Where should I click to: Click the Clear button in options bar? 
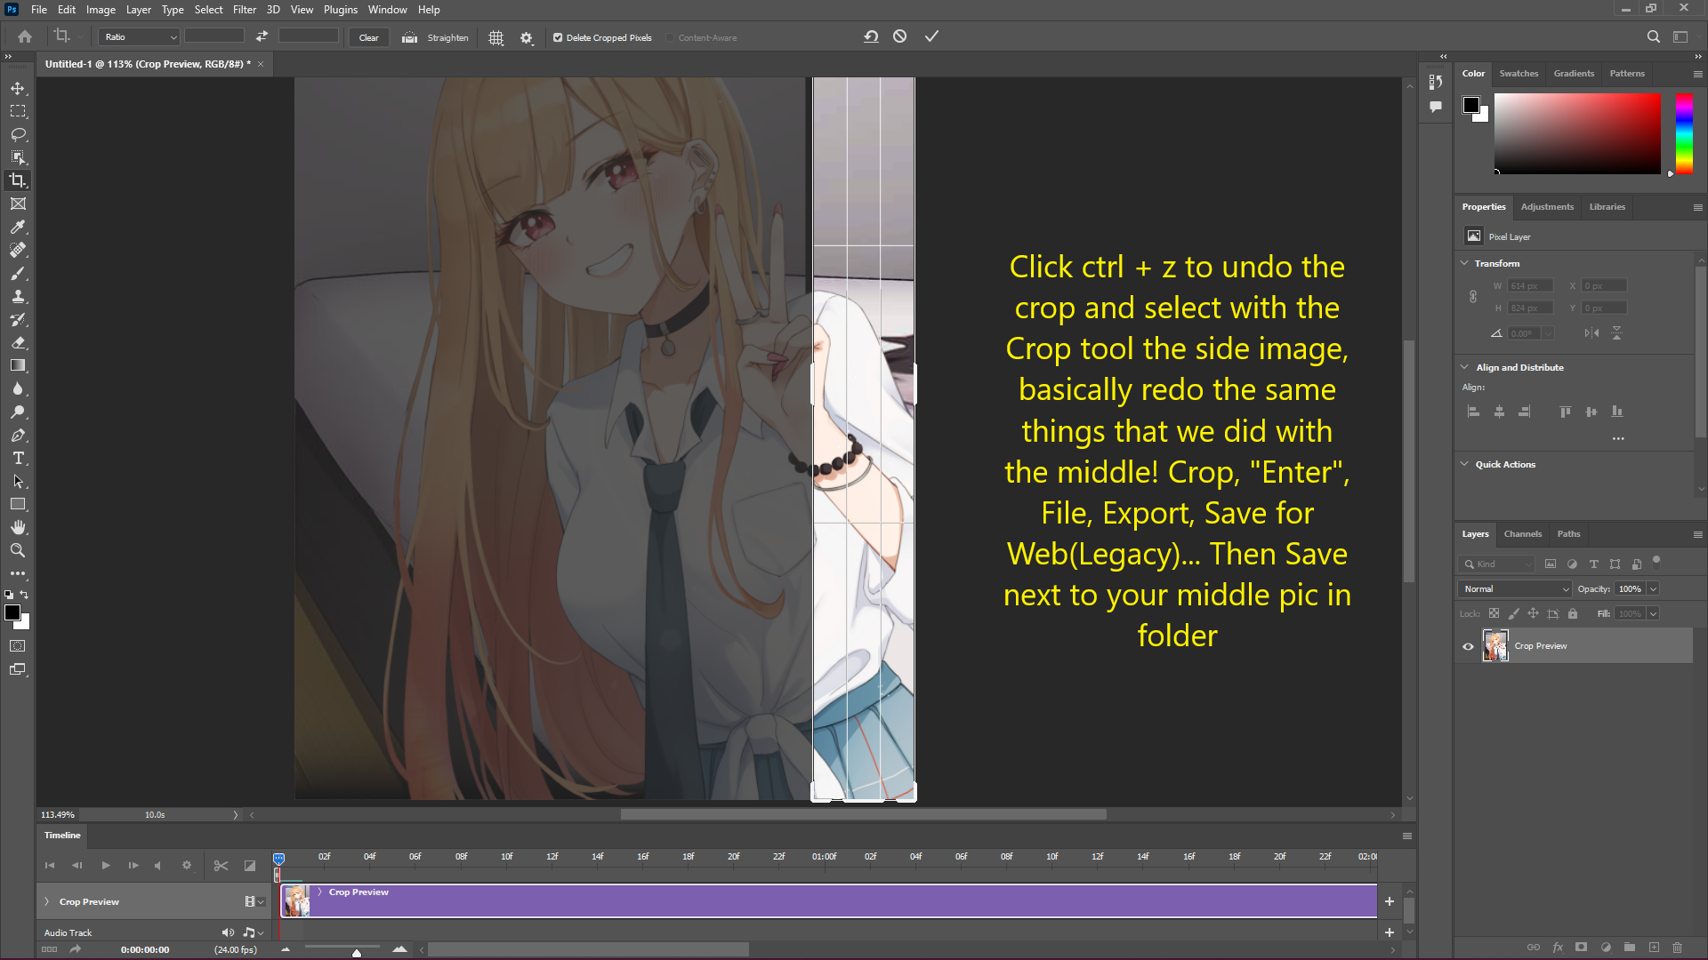(368, 37)
